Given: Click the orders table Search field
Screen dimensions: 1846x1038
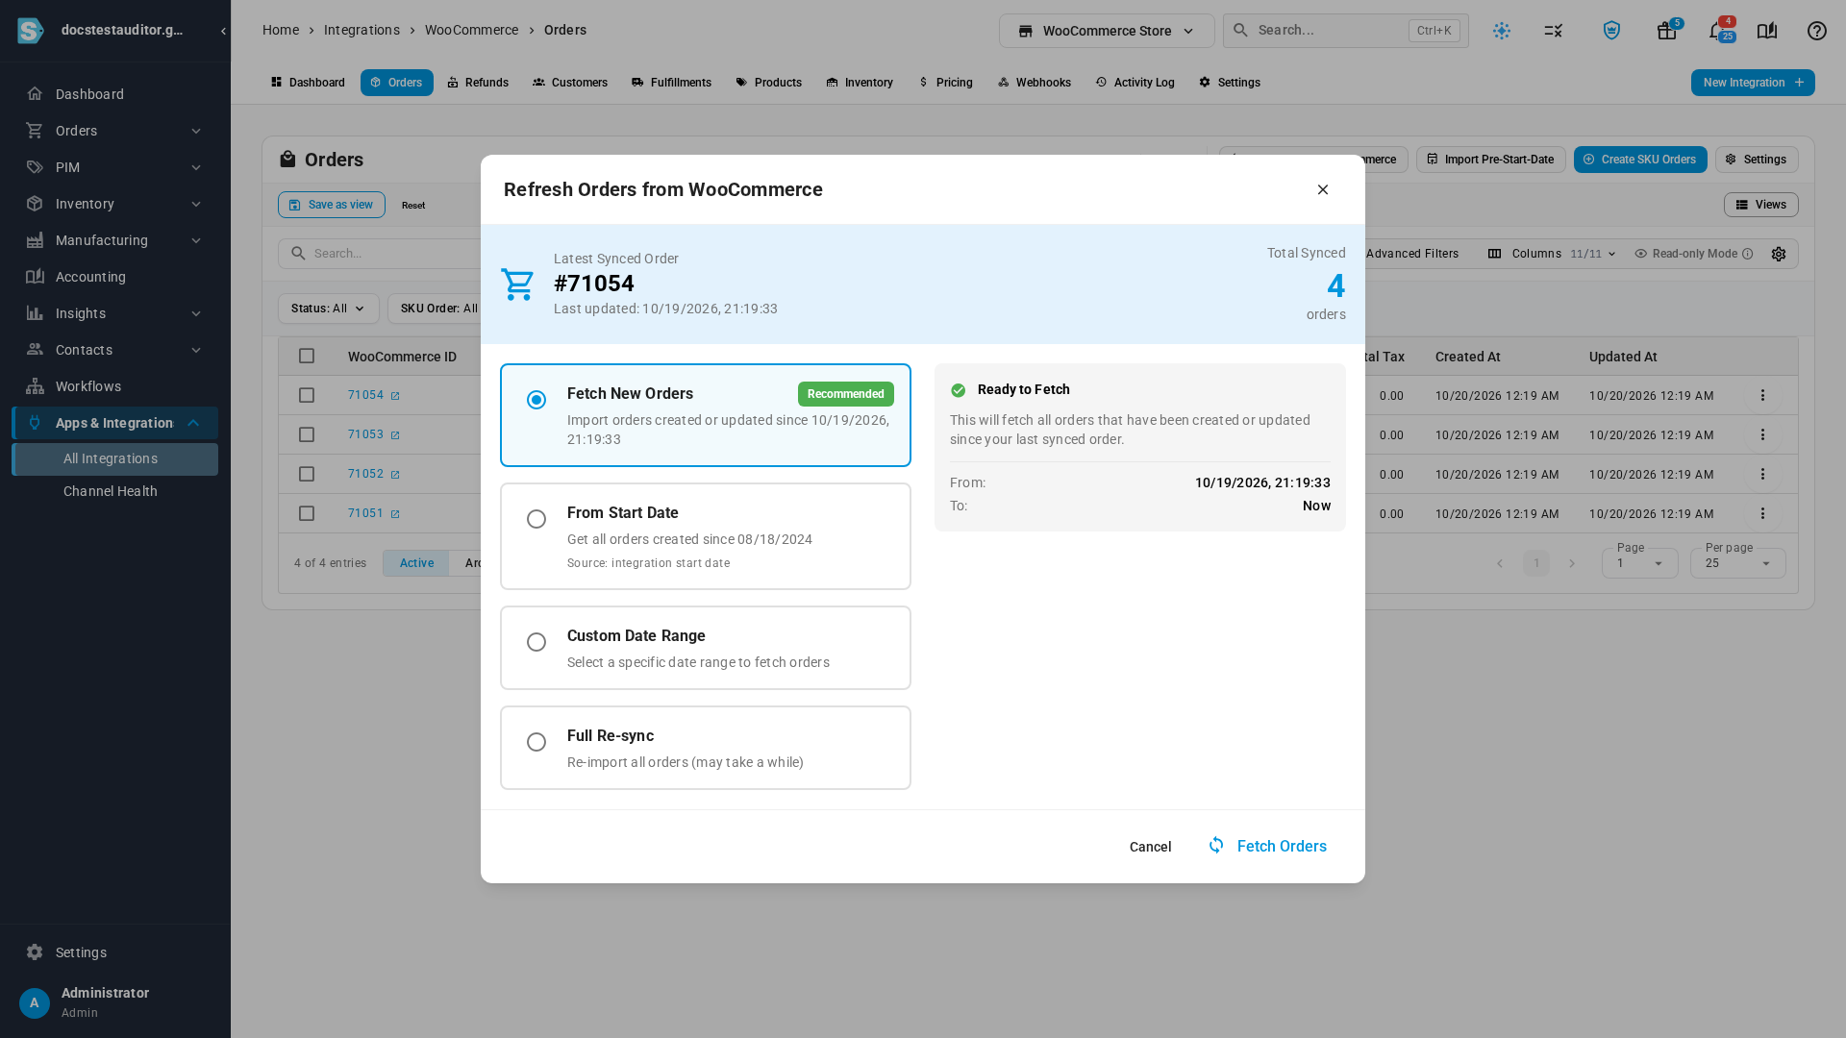Looking at the screenshot, I should click(380, 254).
